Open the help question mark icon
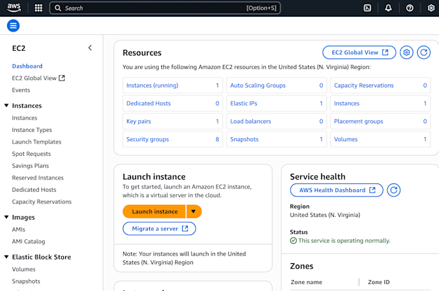 pyautogui.click(x=409, y=8)
